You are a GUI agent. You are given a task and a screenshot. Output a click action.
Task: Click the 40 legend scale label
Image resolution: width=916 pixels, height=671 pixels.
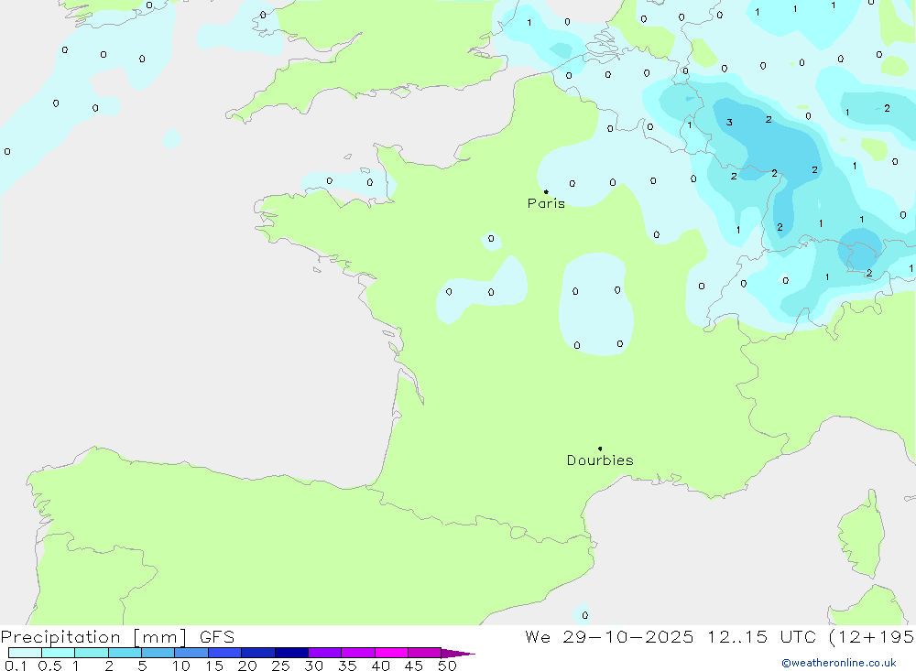(x=381, y=666)
